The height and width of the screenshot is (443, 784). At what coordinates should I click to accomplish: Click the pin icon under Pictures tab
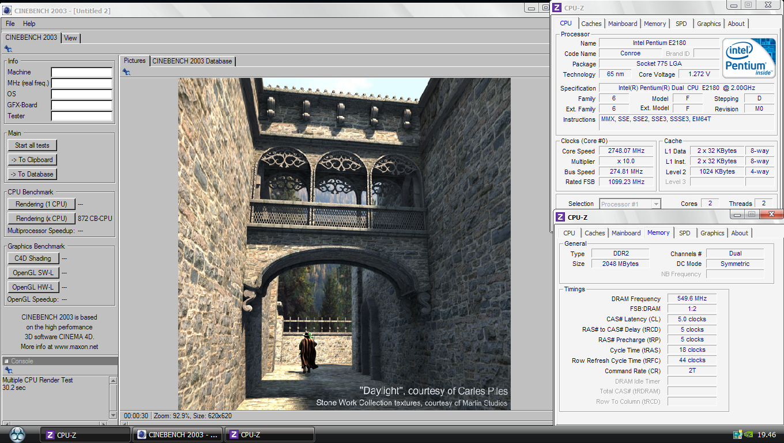coord(126,72)
